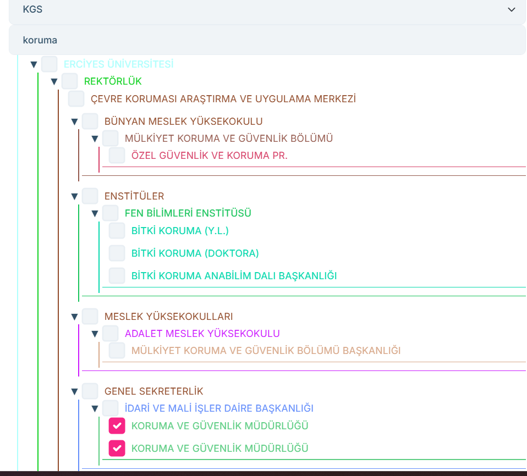Image resolution: width=527 pixels, height=476 pixels.
Task: Collapse the ERCİYES ÜNİVERSİTESİ tree node
Action: (x=34, y=65)
